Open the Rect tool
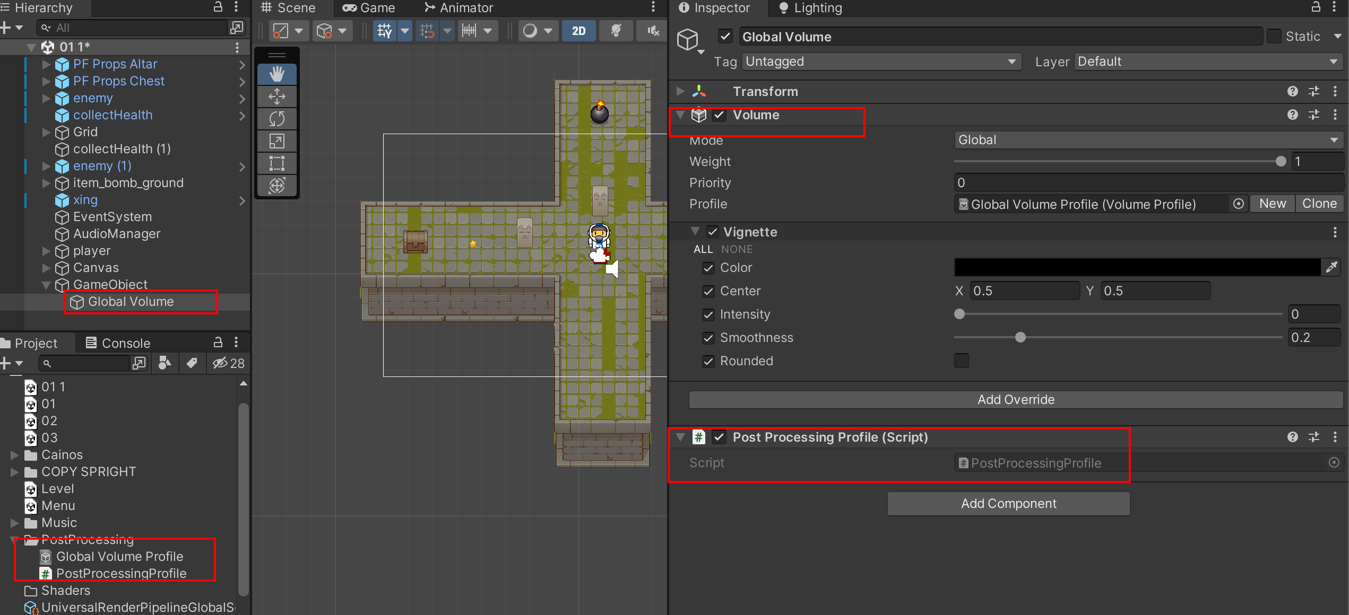The width and height of the screenshot is (1349, 615). pos(276,163)
